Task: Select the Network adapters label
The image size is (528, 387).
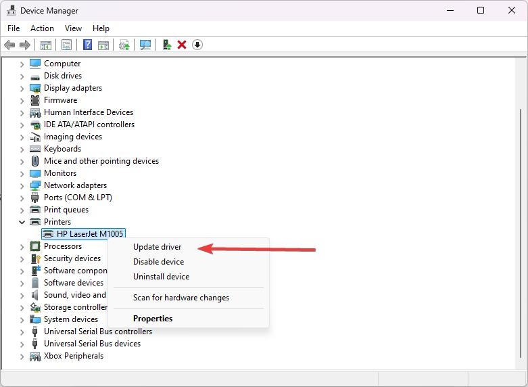Action: pyautogui.click(x=76, y=185)
